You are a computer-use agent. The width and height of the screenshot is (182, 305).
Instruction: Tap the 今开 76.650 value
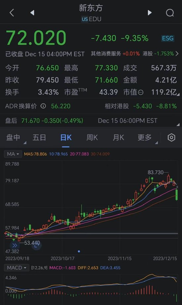pos(47,68)
